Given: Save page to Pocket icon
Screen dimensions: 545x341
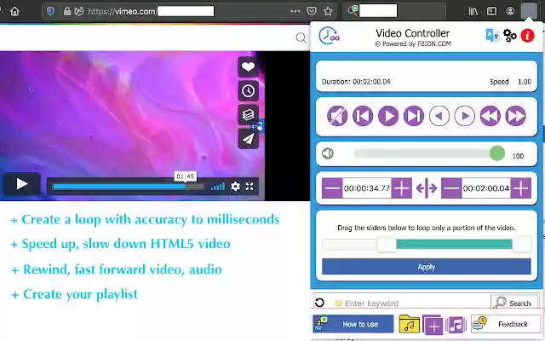Looking at the screenshot, I should coord(312,11).
